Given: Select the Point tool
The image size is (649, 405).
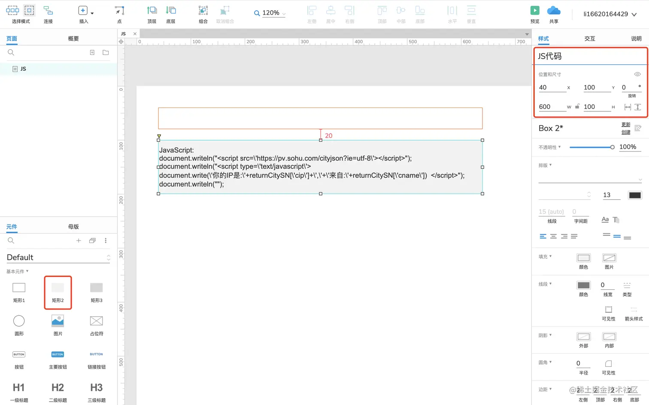Looking at the screenshot, I should click(119, 14).
